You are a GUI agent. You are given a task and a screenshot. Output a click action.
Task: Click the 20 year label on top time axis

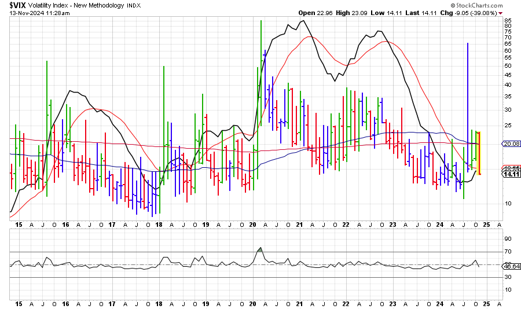click(253, 223)
